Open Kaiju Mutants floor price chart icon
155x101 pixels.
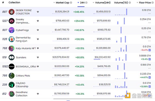click(x=150, y=50)
